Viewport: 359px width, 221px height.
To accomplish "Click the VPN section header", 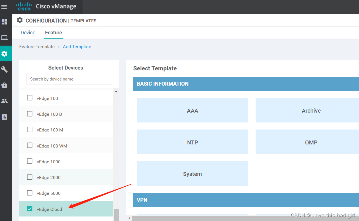I will [x=246, y=200].
